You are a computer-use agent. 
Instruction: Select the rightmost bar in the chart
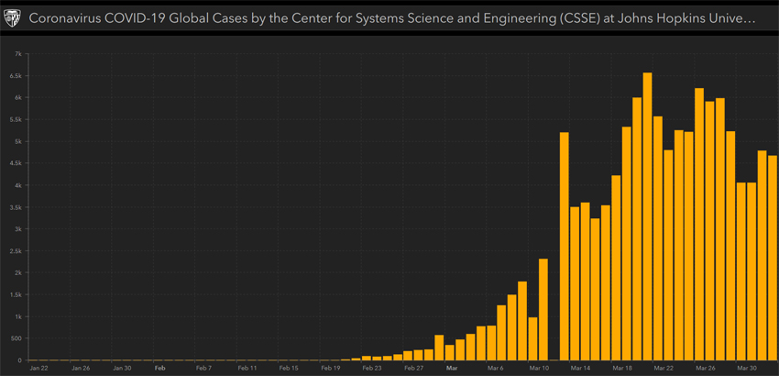coord(772,258)
